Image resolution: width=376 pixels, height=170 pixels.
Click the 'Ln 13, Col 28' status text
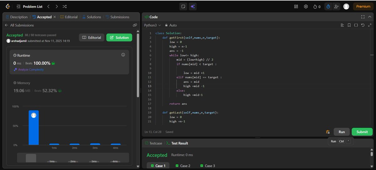click(x=153, y=132)
